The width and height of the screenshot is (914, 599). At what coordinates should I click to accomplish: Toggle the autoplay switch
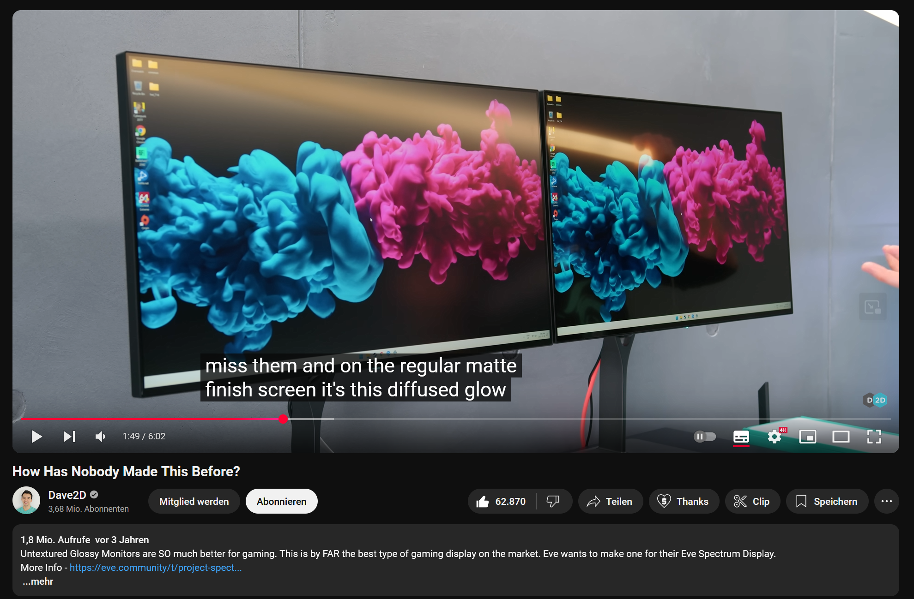coord(704,436)
